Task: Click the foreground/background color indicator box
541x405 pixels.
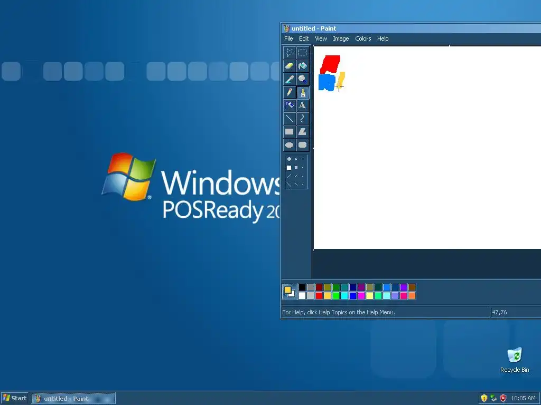Action: 290,291
